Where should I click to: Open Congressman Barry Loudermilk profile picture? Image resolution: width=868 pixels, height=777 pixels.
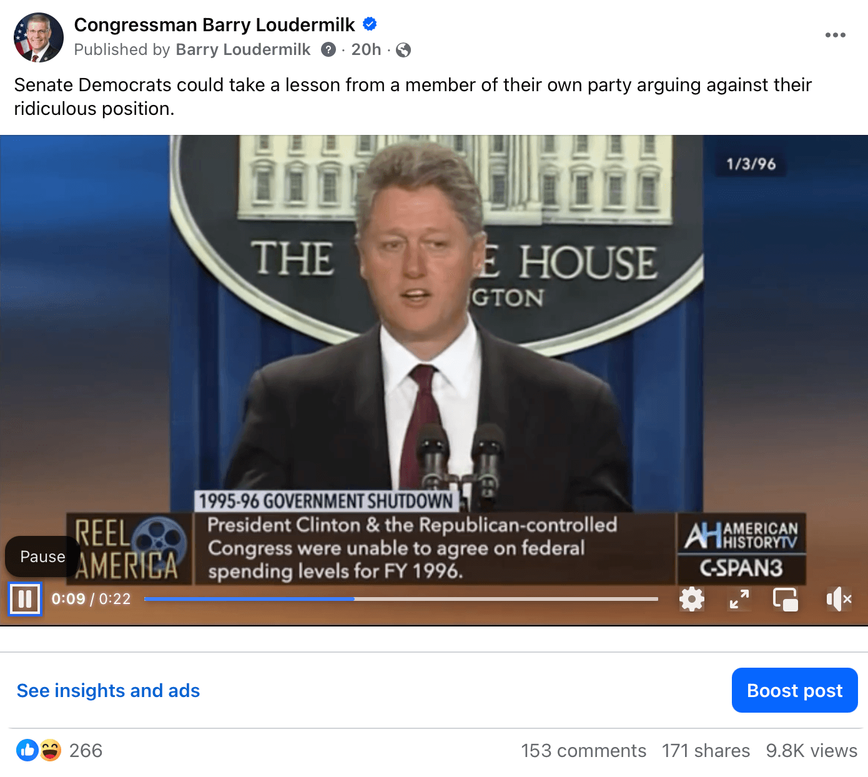(39, 37)
